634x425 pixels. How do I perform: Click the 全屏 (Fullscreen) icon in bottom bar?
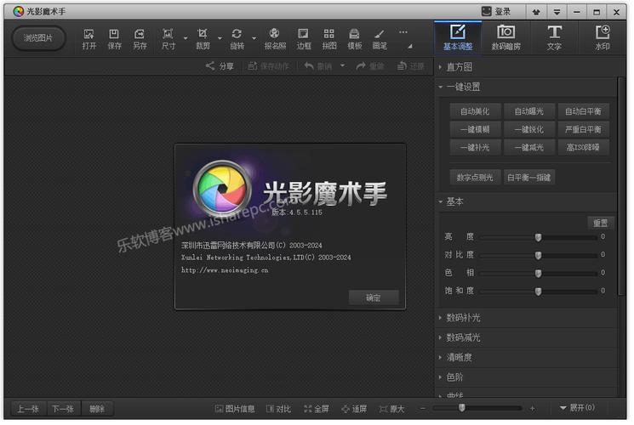[316, 409]
